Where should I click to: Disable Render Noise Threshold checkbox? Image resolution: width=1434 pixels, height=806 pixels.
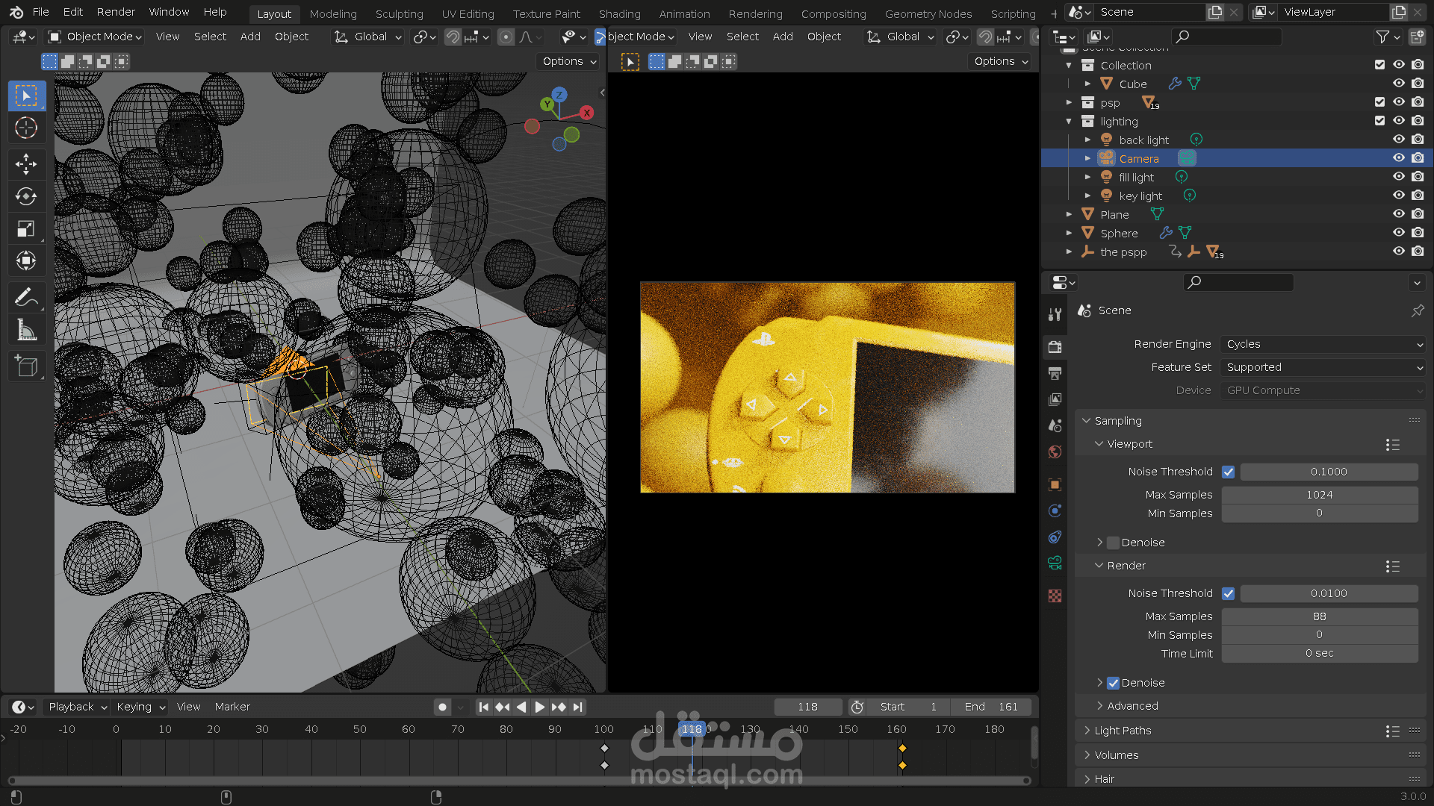1228,593
